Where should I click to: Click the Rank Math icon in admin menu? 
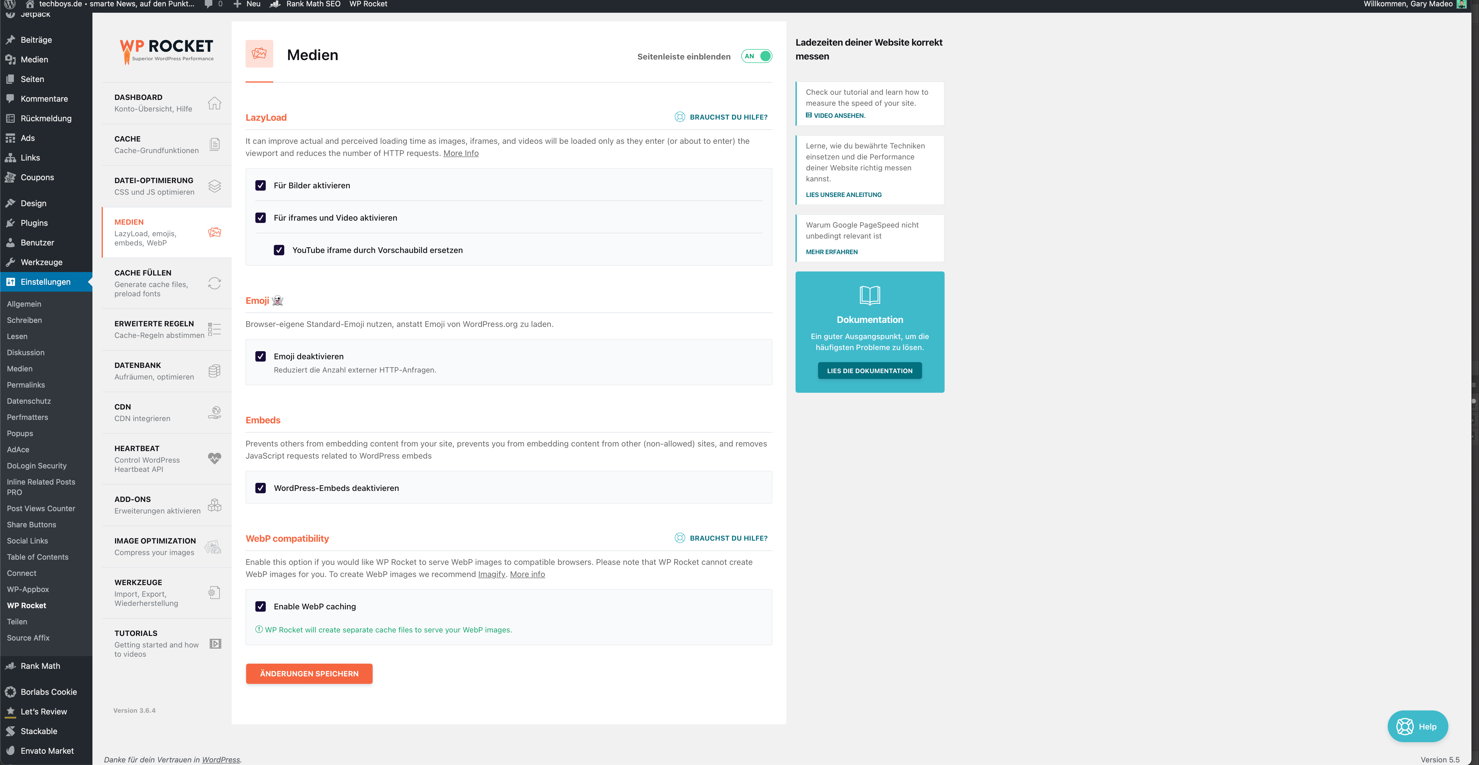pyautogui.click(x=10, y=666)
